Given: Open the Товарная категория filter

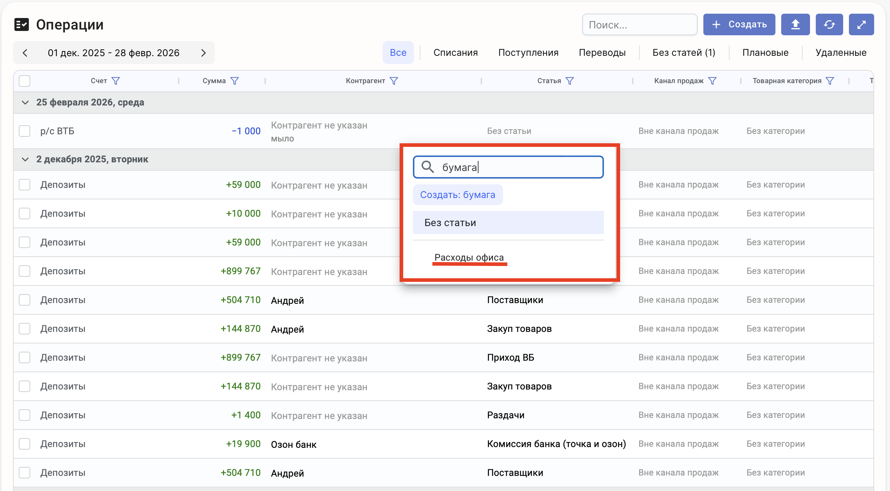Looking at the screenshot, I should pyautogui.click(x=830, y=81).
